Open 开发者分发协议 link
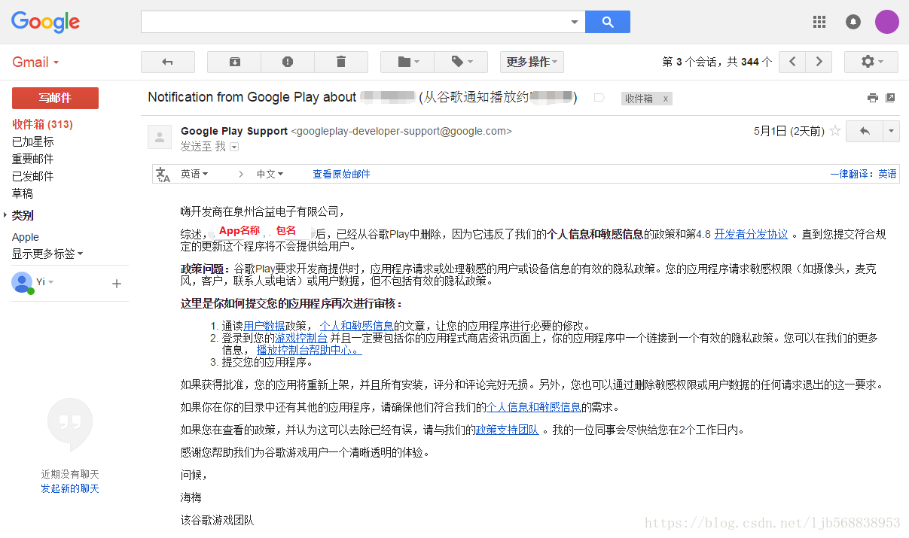 751,234
